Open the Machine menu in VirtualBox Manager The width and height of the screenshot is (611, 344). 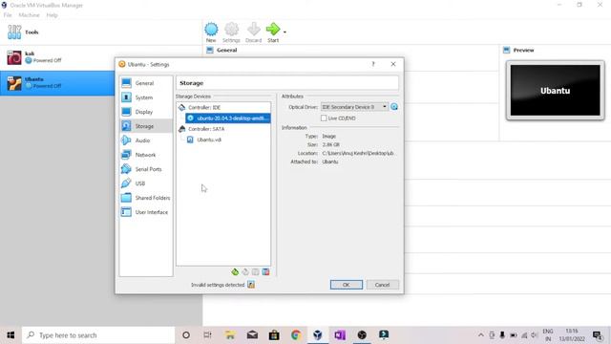(29, 15)
